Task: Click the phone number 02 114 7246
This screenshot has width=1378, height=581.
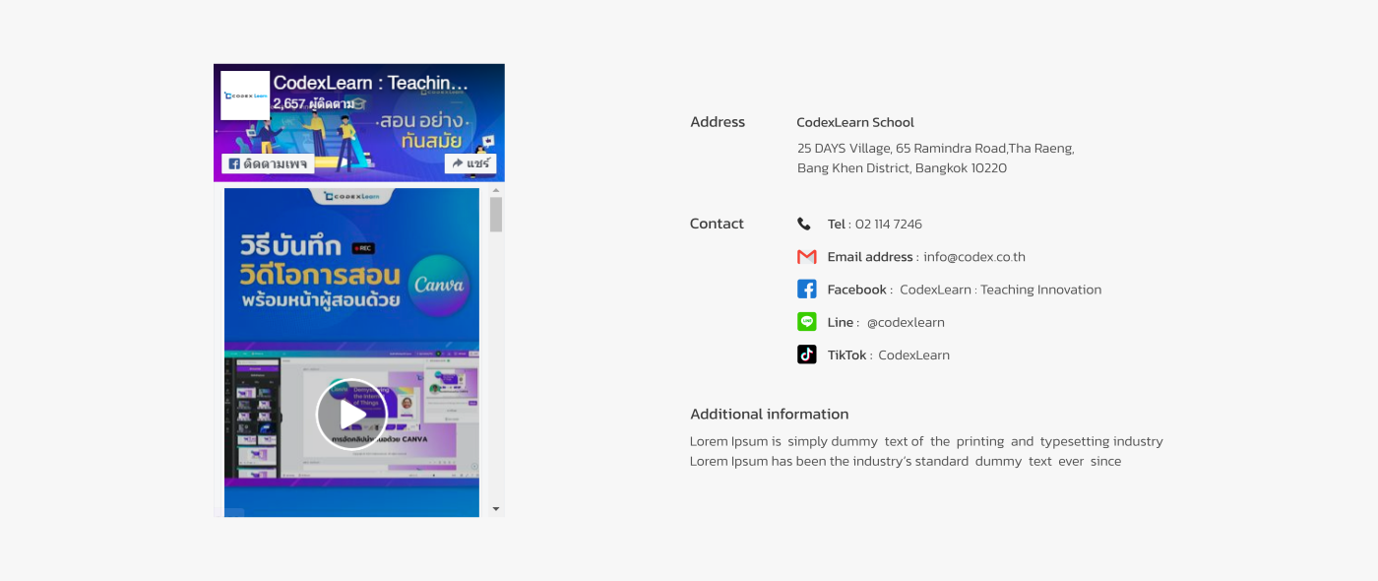Action: pos(888,225)
